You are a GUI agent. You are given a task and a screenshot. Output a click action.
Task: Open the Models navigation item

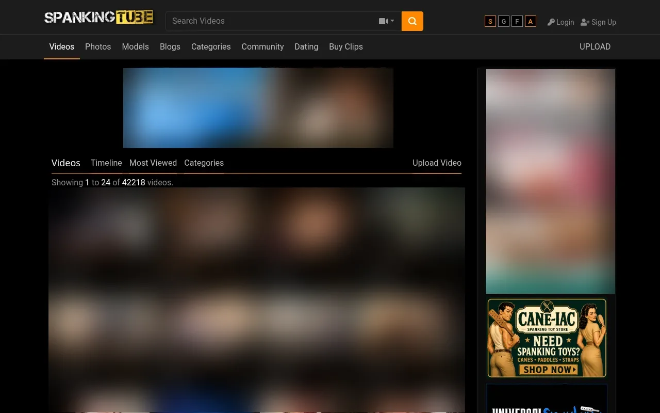tap(135, 46)
